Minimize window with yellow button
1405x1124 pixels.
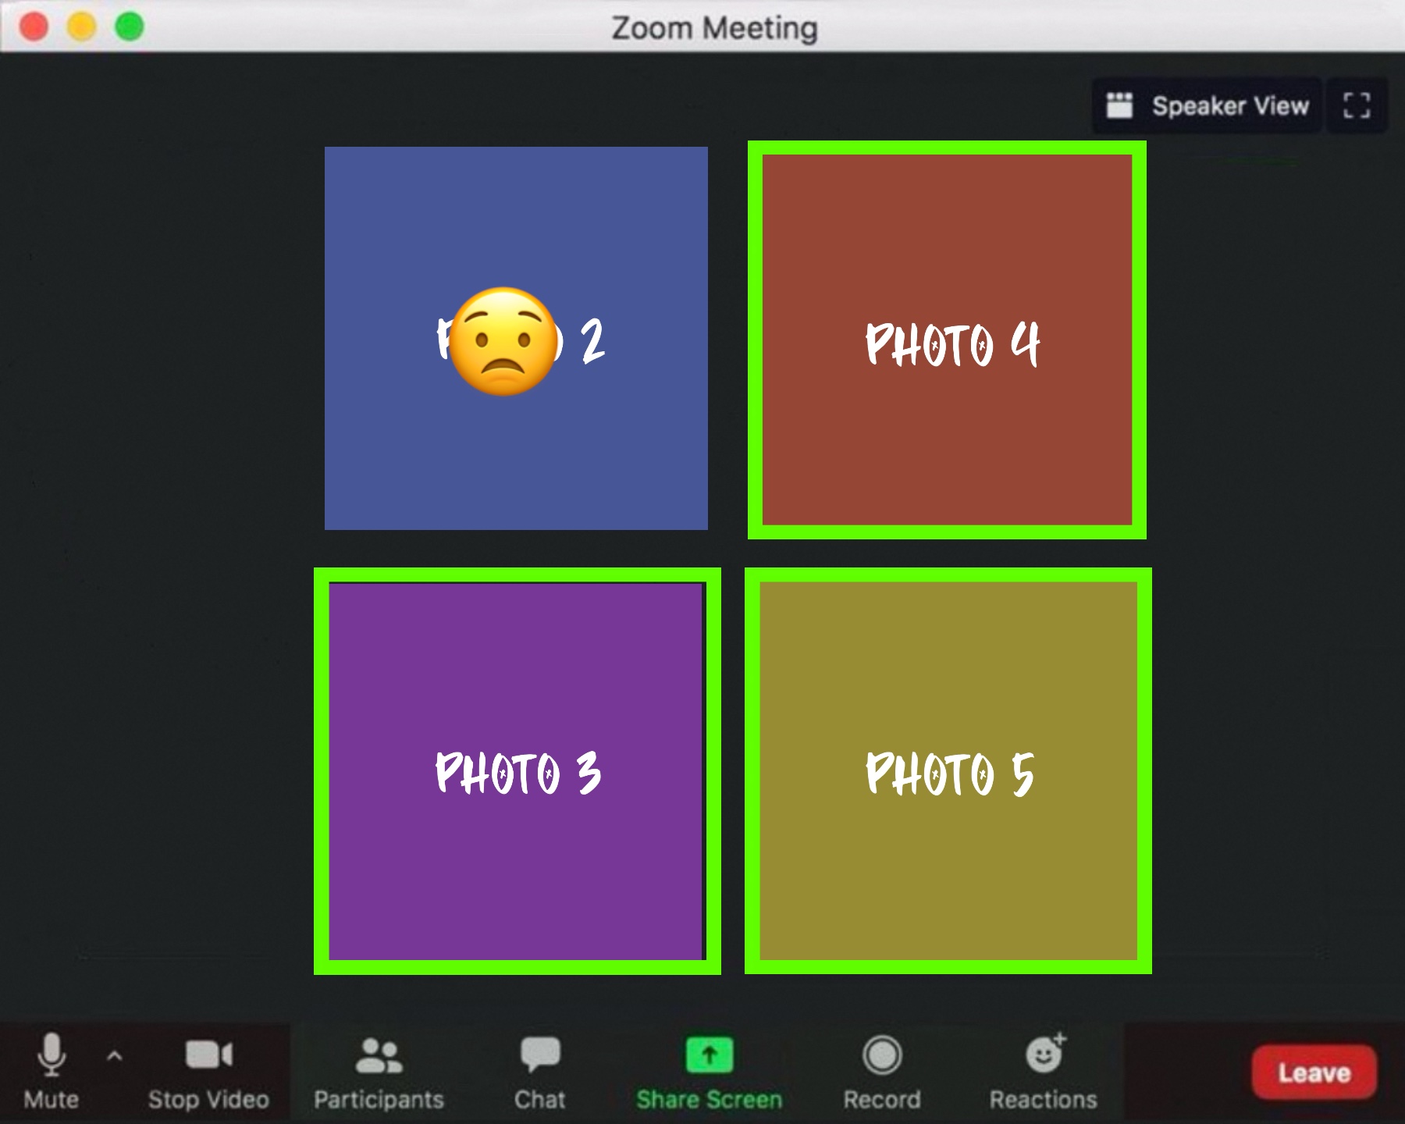[81, 27]
